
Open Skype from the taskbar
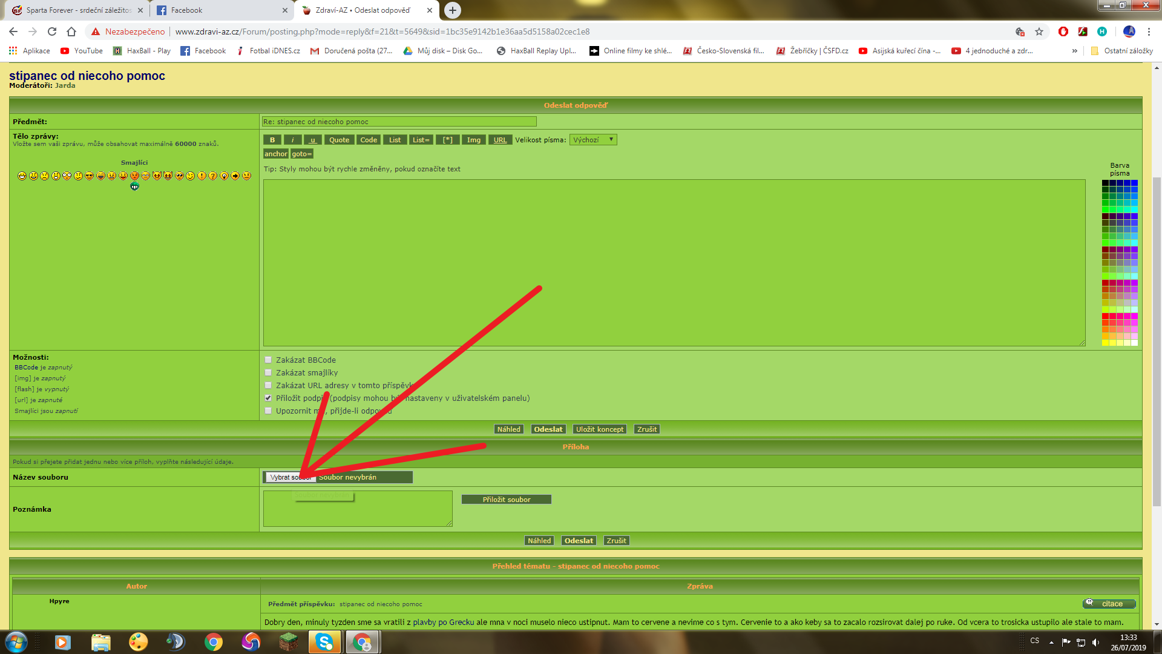point(324,641)
